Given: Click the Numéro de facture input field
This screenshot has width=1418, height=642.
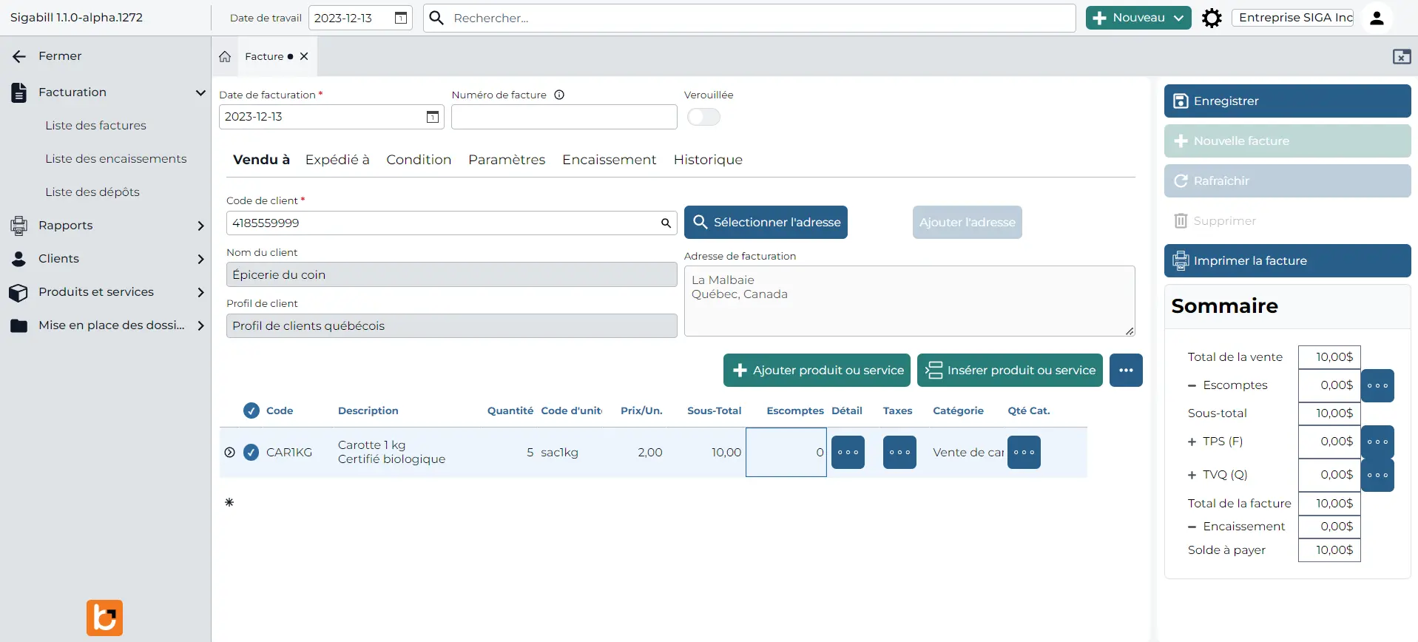Looking at the screenshot, I should (x=564, y=117).
